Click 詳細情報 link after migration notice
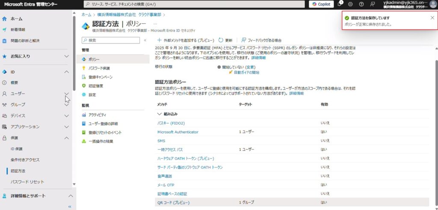The image size is (438, 210). (x=258, y=58)
